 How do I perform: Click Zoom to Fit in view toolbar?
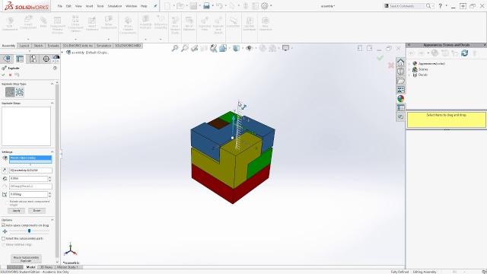pos(175,48)
